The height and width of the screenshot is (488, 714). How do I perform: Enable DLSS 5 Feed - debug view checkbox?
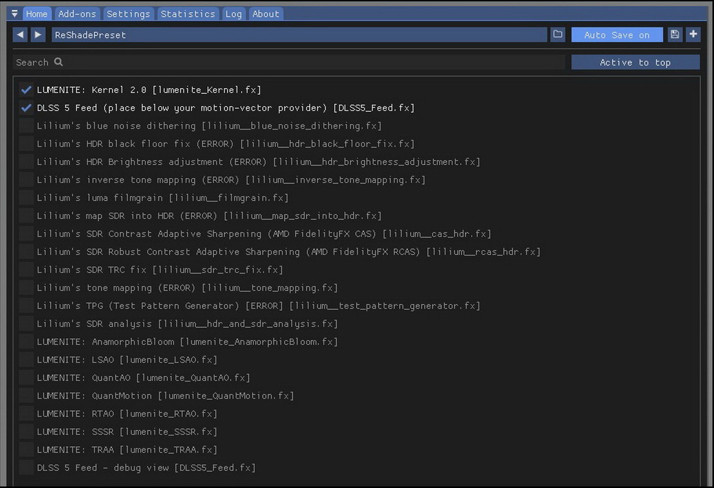[26, 468]
